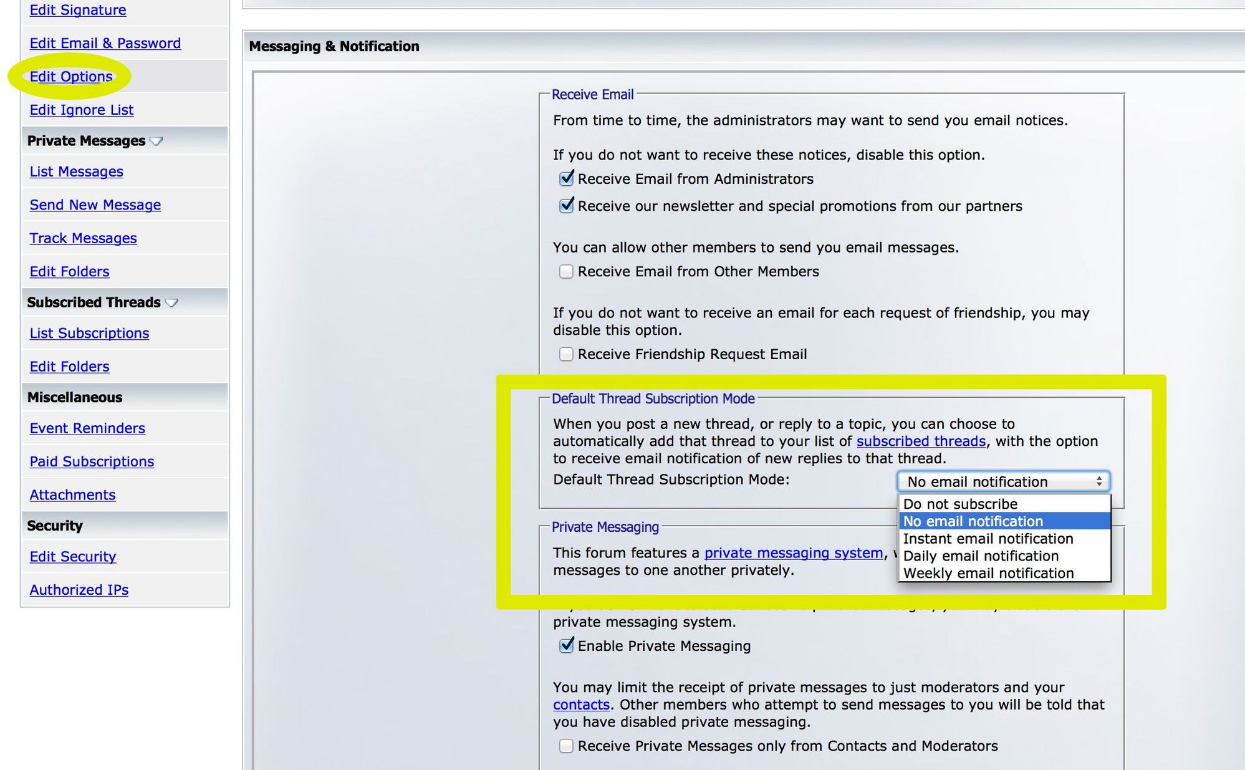The image size is (1245, 770).
Task: Uncheck Receive Email from Administrators
Action: click(566, 180)
